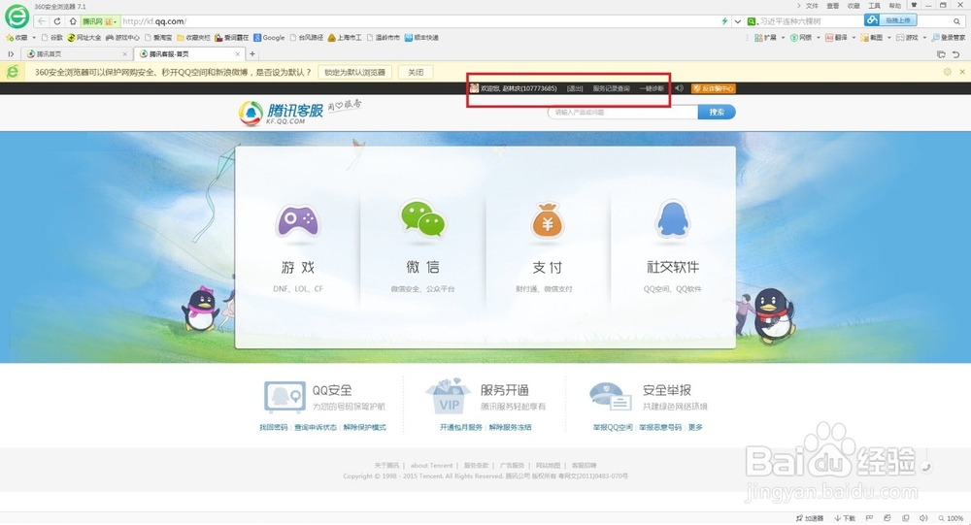971x525 pixels.
Task: Open the 支付 payment money bag icon
Action: pos(548,220)
